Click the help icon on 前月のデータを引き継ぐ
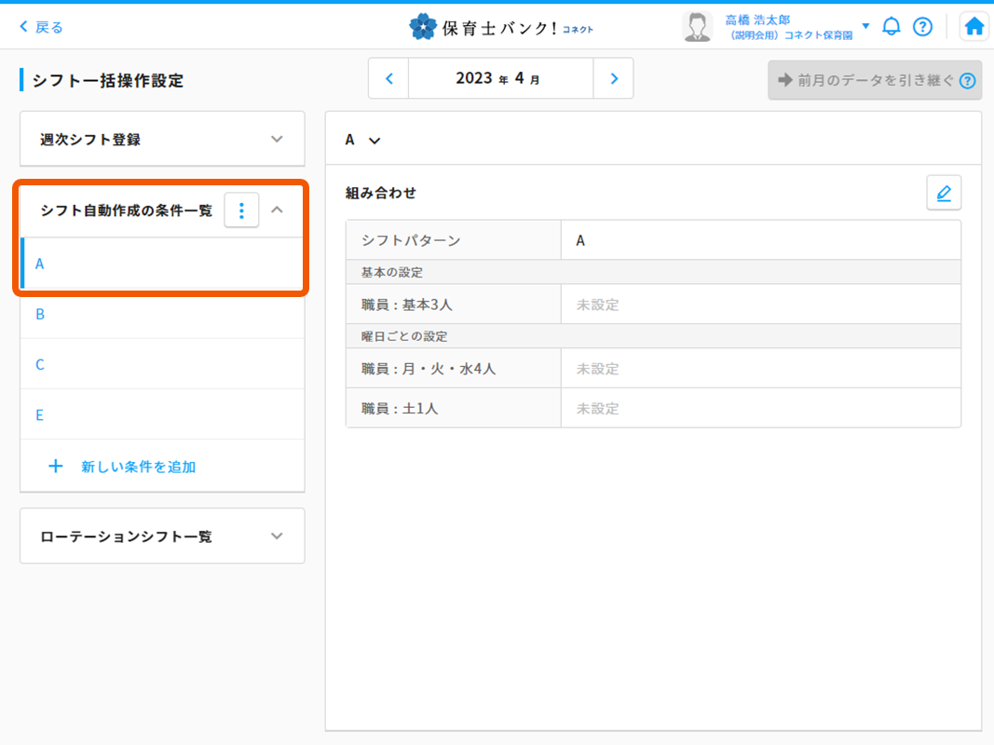Screen dimensions: 994x745 tap(967, 80)
